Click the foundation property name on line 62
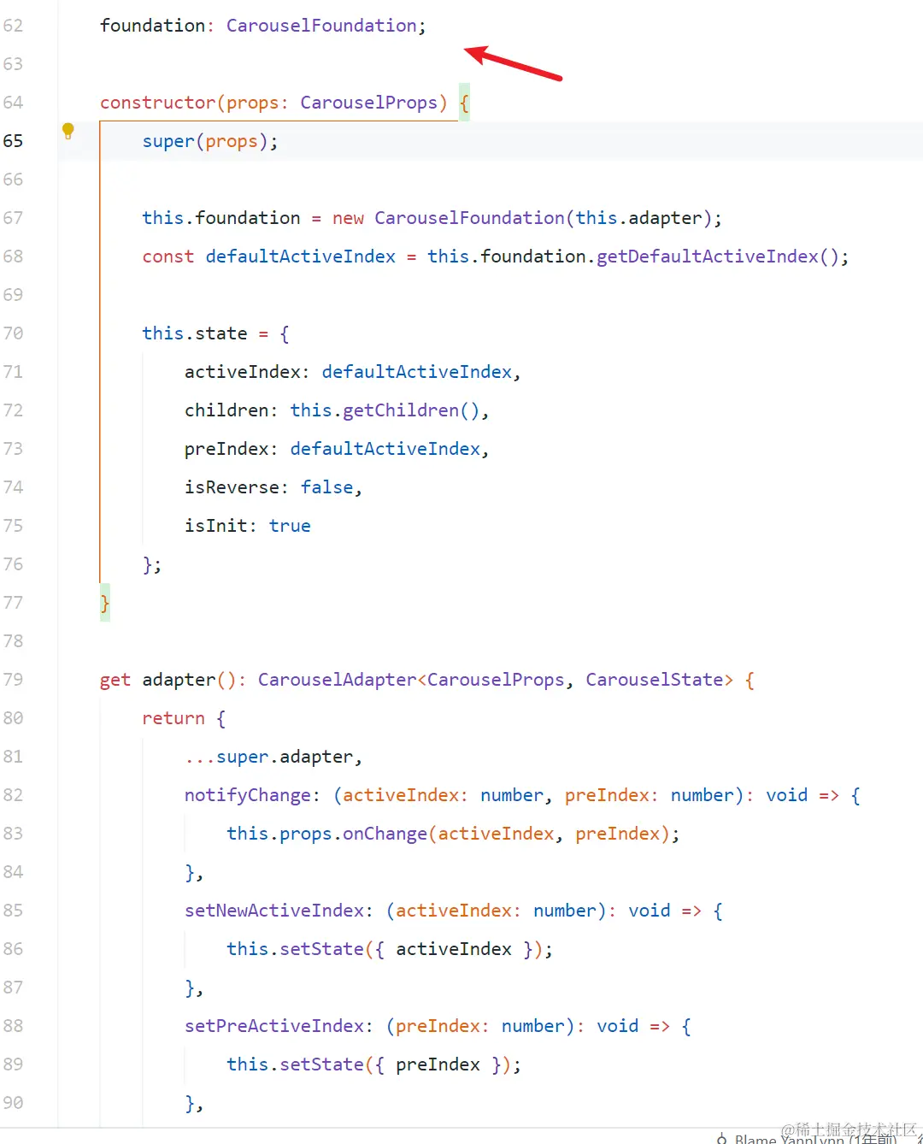 pos(152,26)
